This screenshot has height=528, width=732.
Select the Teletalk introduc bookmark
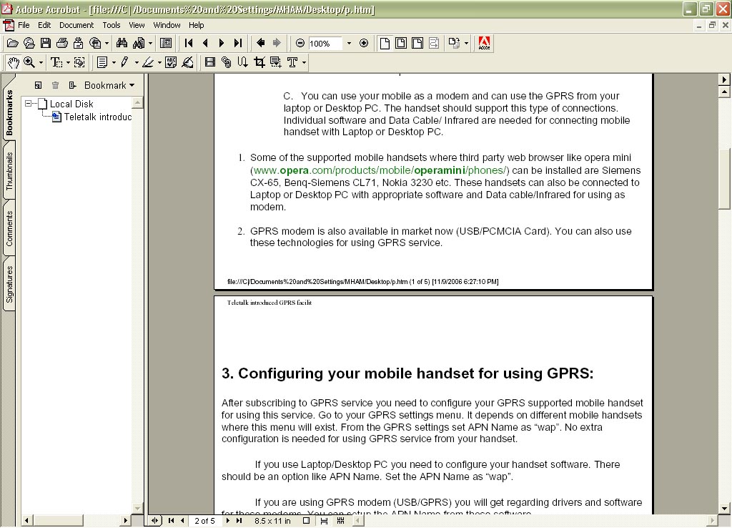(x=97, y=117)
